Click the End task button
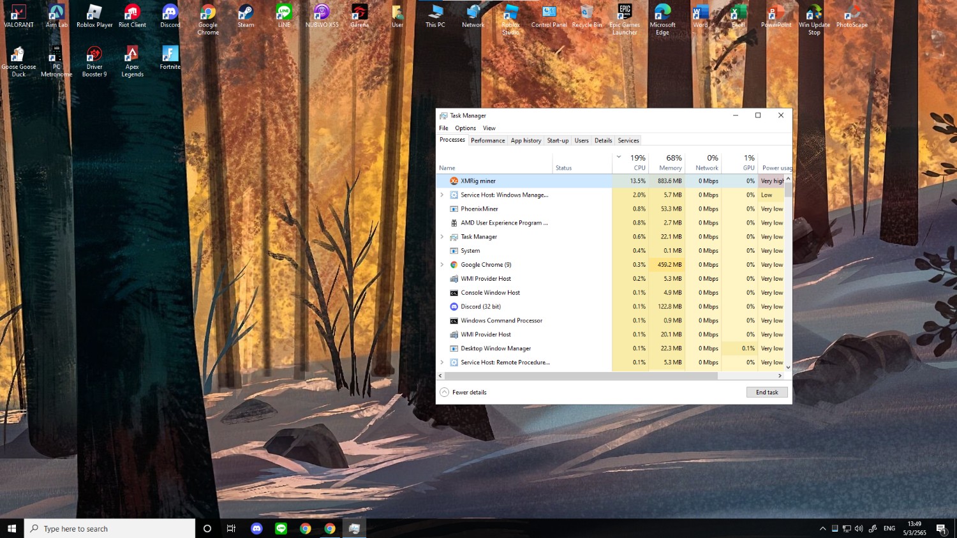 click(767, 392)
